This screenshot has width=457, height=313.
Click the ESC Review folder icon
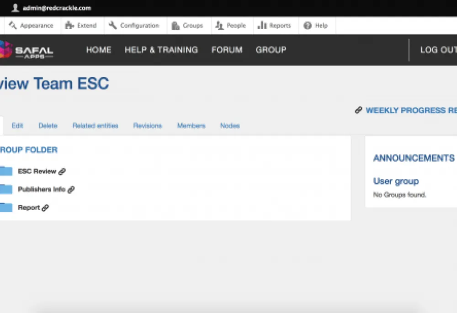click(6, 171)
